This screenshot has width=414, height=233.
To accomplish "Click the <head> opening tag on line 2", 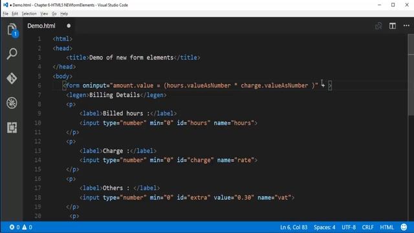I will [62, 49].
